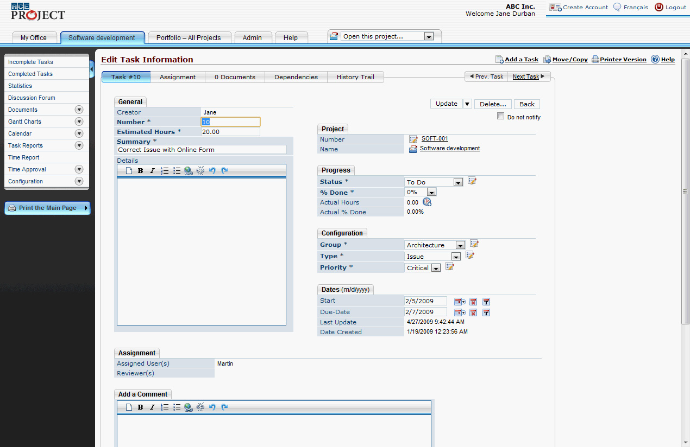Undo in the Add a Comment toolbar

[x=212, y=407]
